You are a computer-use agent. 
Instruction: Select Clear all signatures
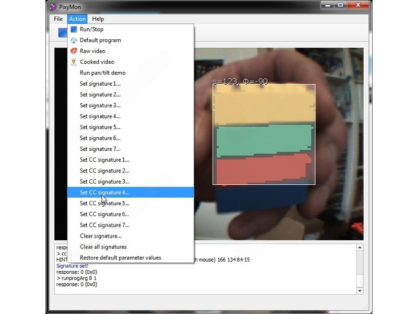[103, 247]
